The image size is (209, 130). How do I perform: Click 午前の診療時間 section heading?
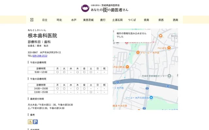(38, 62)
